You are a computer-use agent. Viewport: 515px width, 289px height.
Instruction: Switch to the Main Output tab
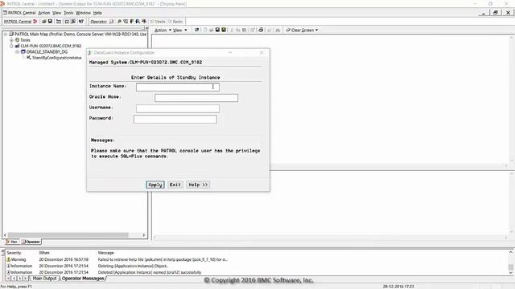click(45, 279)
